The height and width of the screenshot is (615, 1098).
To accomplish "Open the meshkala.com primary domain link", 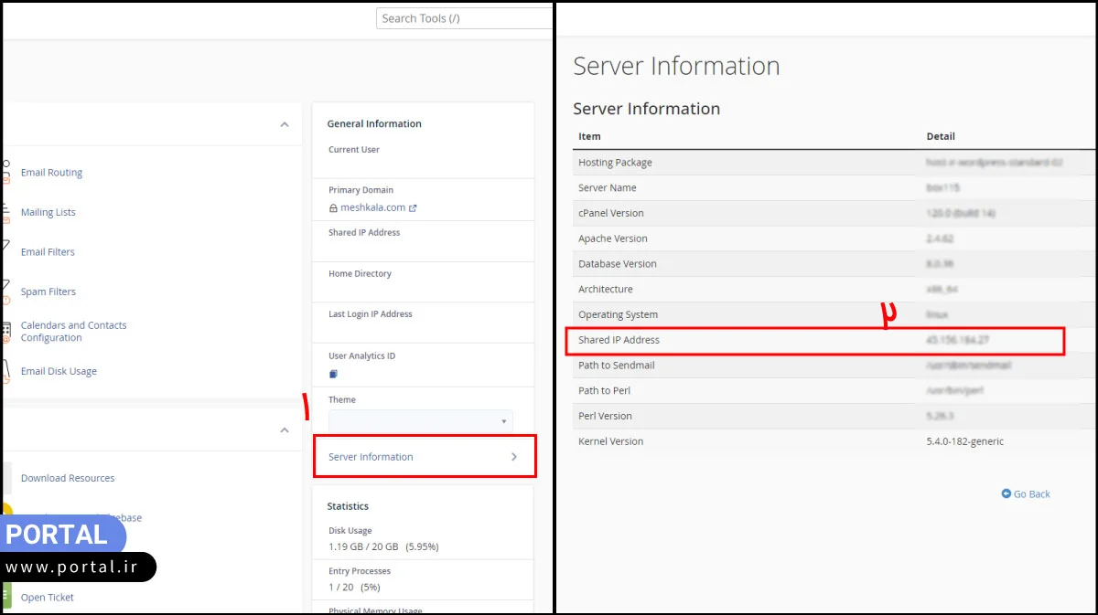I will 372,207.
